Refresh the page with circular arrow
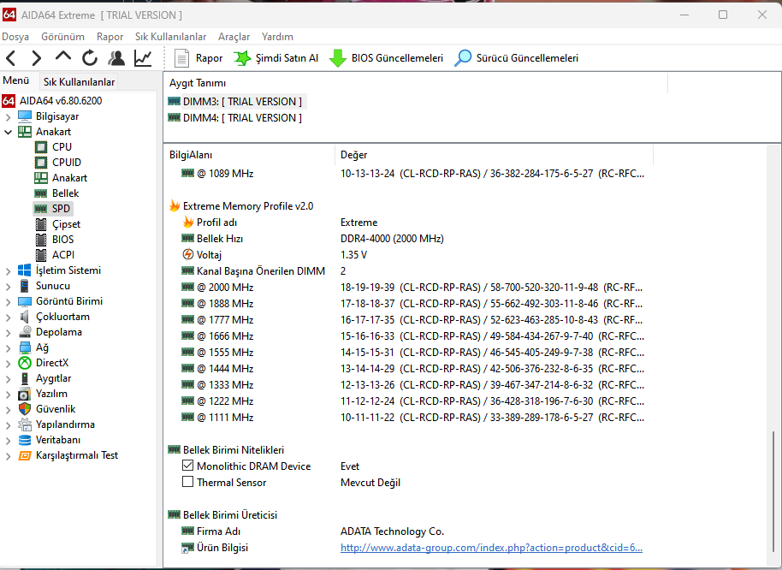Screen dimensions: 782x570 pyautogui.click(x=90, y=58)
